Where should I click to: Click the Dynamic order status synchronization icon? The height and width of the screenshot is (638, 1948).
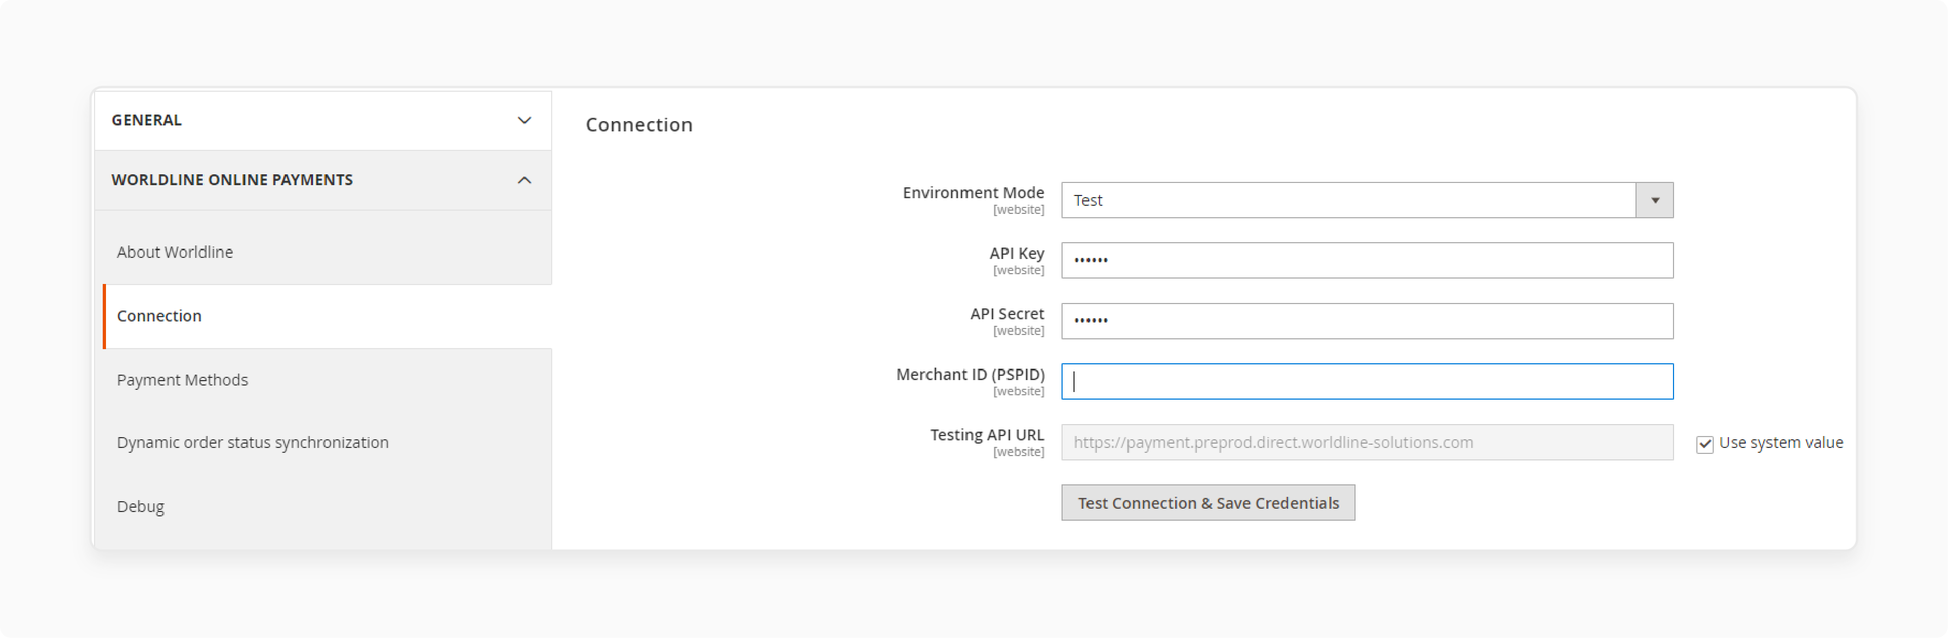click(x=253, y=442)
